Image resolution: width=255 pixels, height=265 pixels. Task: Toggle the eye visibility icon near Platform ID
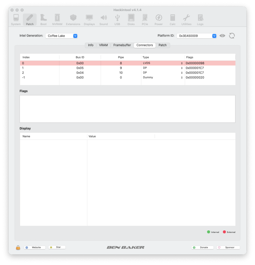click(223, 36)
